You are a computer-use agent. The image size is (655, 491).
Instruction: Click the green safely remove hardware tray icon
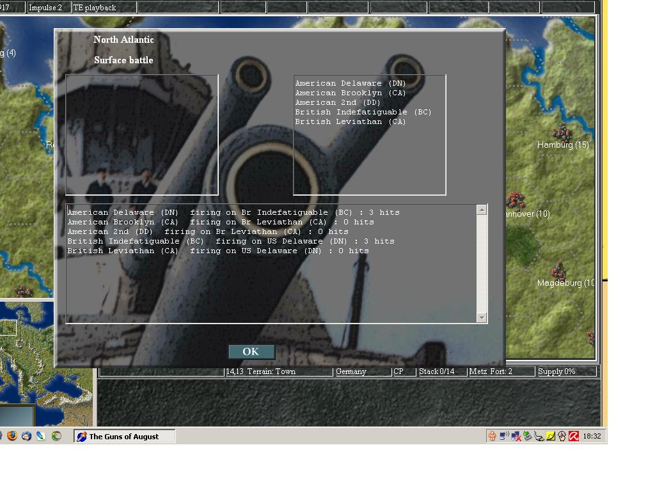[528, 436]
